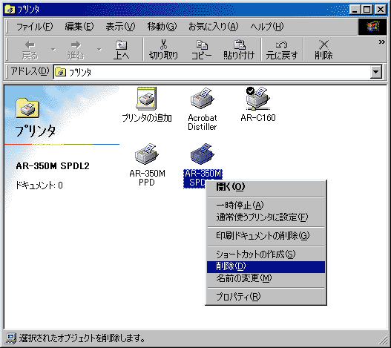The image size is (391, 348).
Task: Choose 削除(D) in the context menu
Action: [x=266, y=266]
